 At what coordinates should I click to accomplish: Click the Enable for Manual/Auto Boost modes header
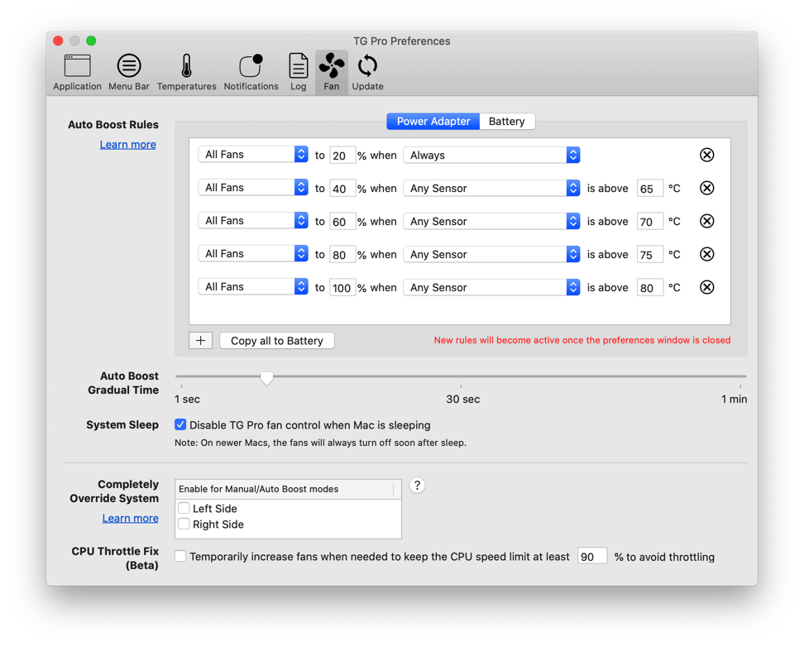(288, 489)
